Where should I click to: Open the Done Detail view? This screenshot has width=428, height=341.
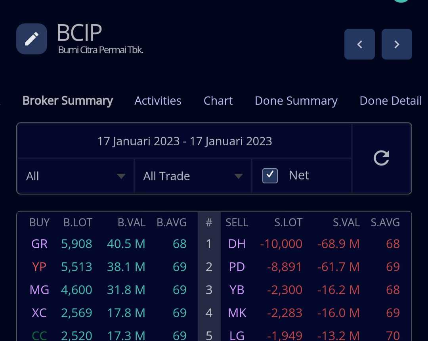390,100
